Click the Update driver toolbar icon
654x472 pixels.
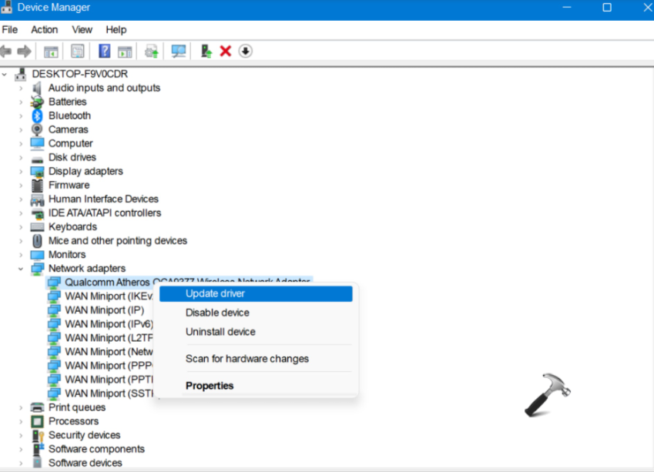pyautogui.click(x=152, y=52)
